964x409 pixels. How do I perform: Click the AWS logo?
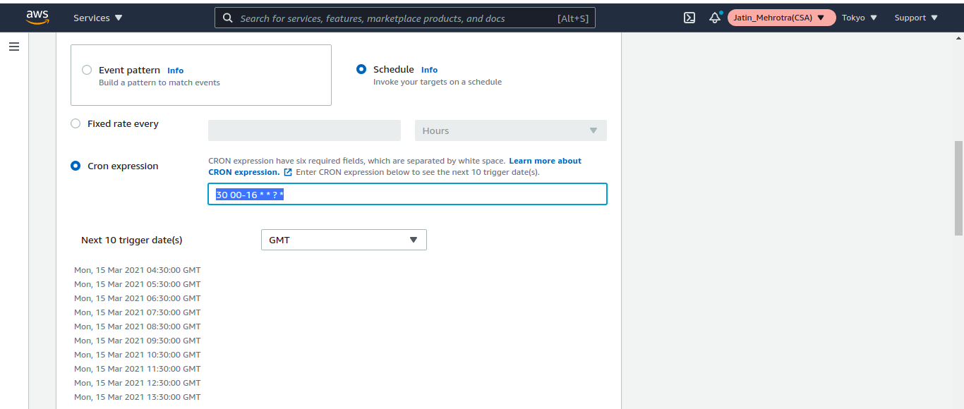37,17
